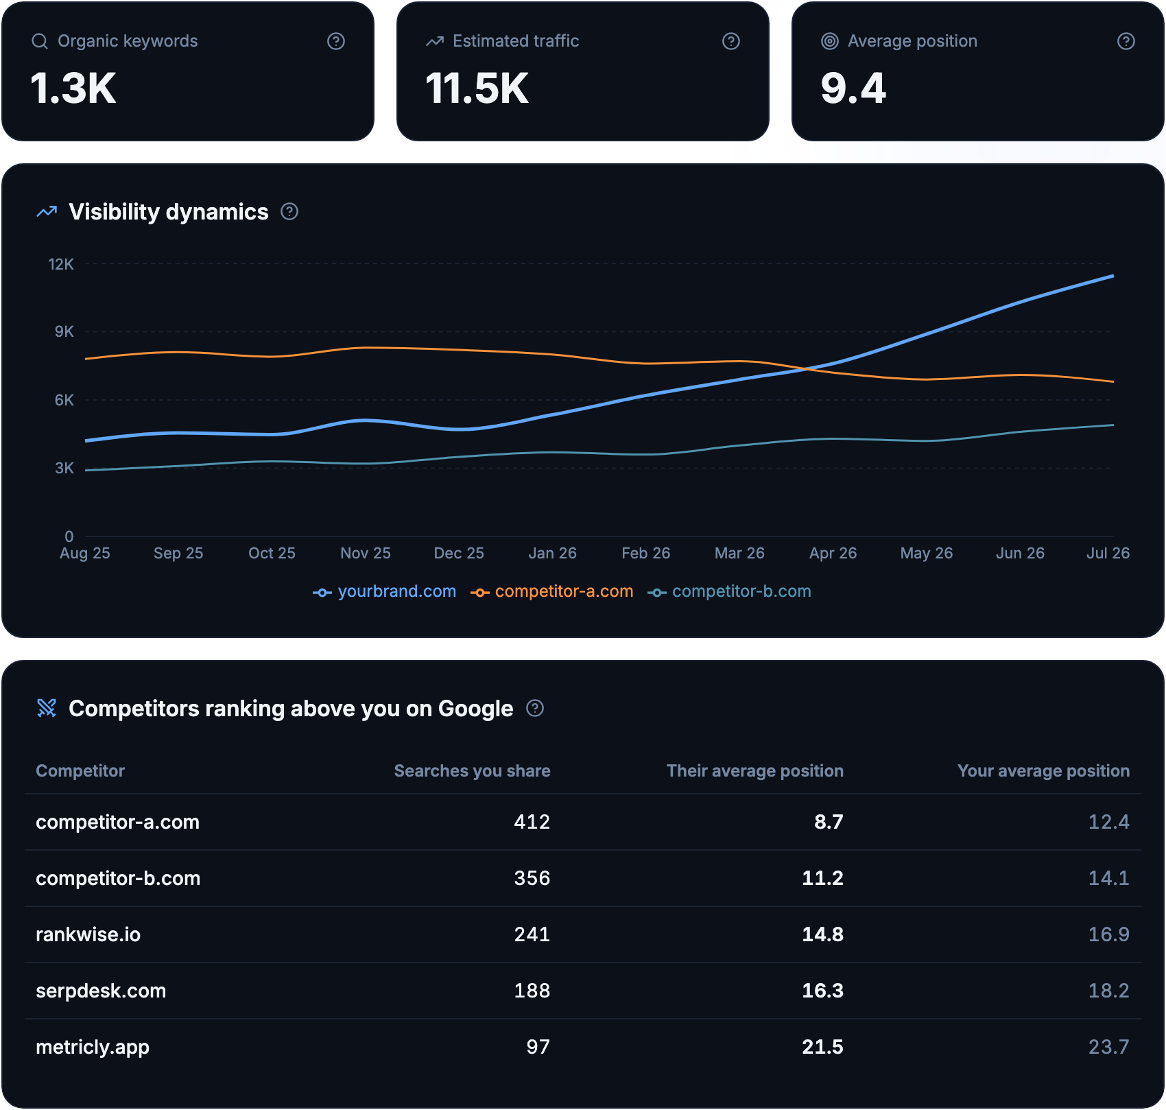
Task: Click the 8.7 average position cell
Action: 829,822
